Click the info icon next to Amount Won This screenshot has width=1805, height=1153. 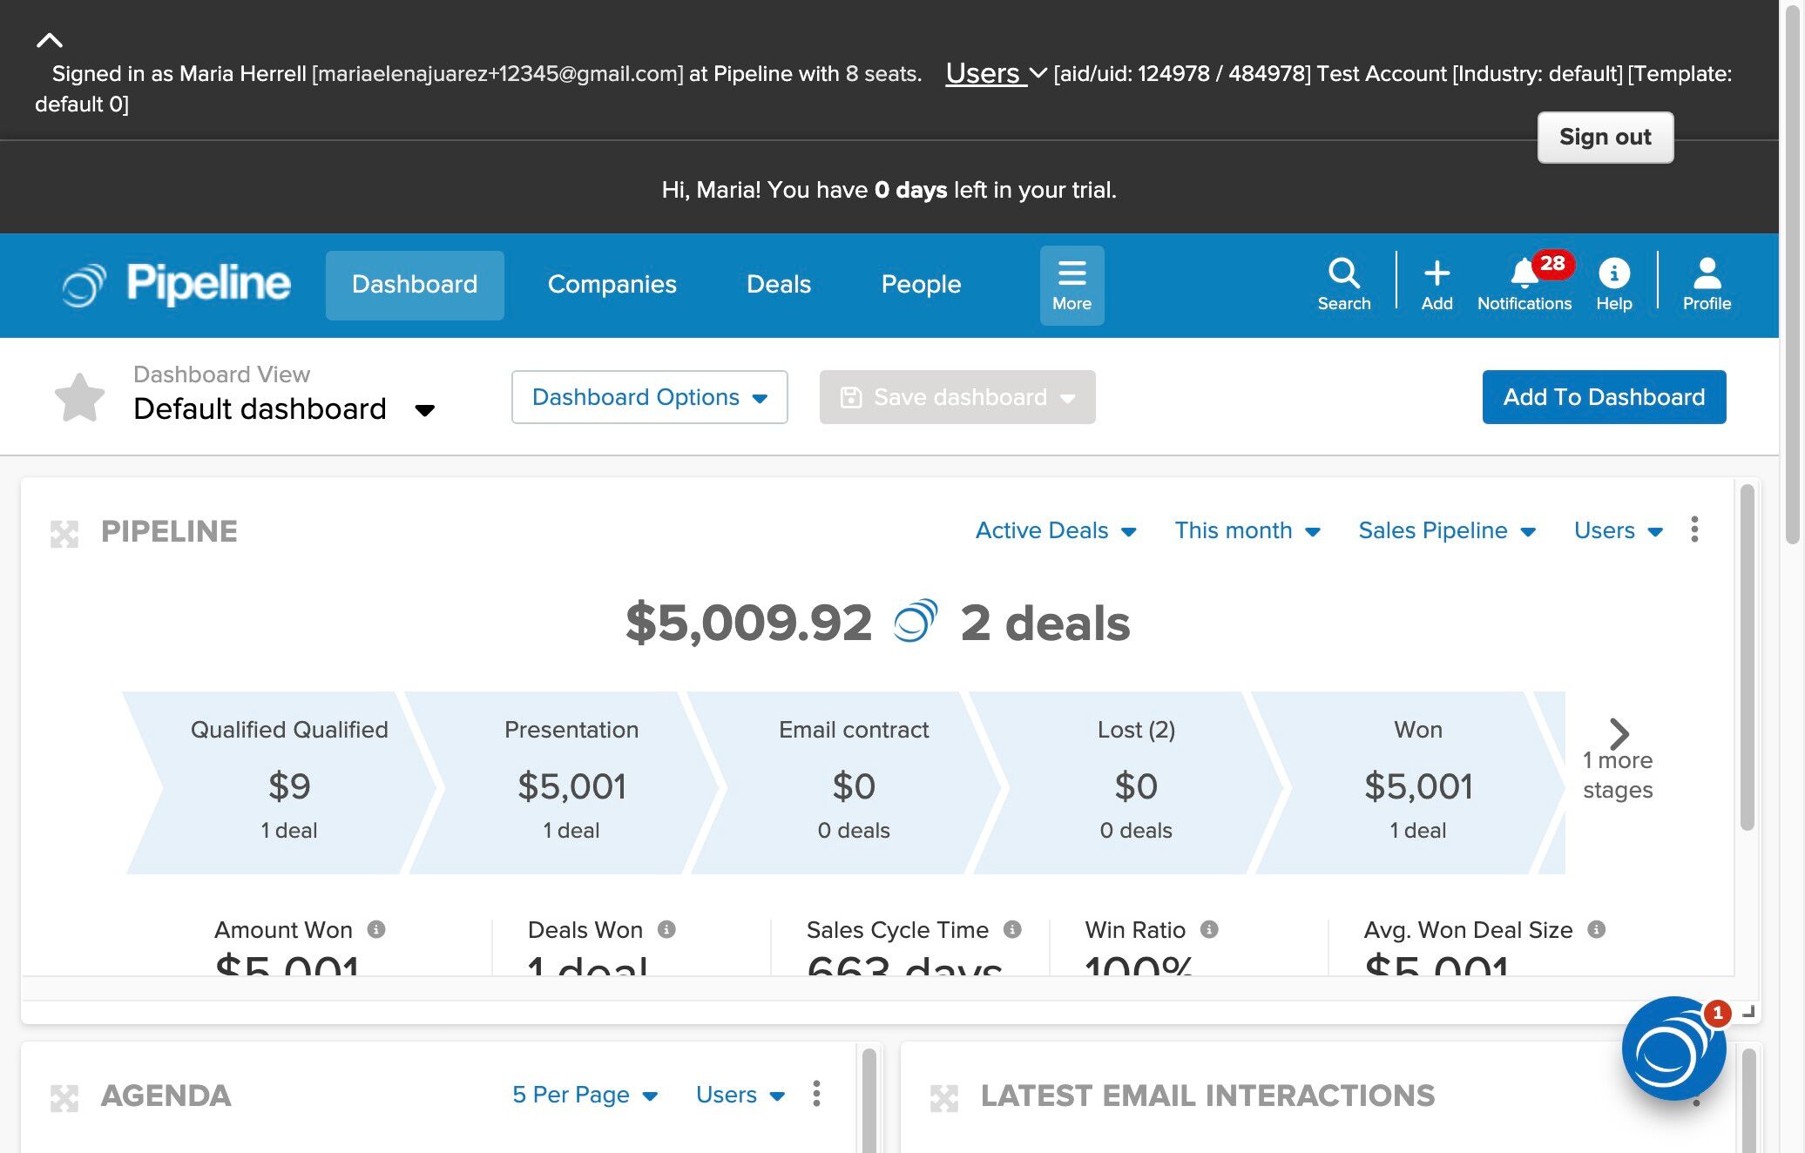(376, 929)
